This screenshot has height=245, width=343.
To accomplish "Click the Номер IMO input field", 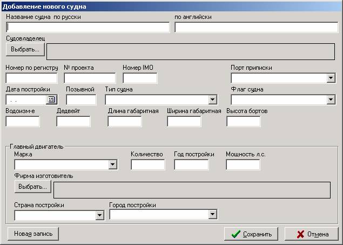I will (x=140, y=78).
